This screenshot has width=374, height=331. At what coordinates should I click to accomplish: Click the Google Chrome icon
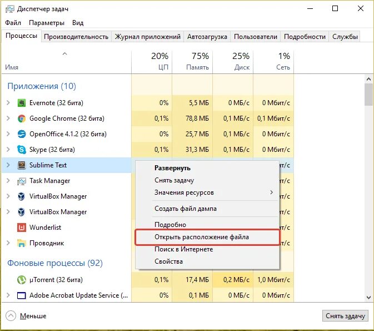22,118
